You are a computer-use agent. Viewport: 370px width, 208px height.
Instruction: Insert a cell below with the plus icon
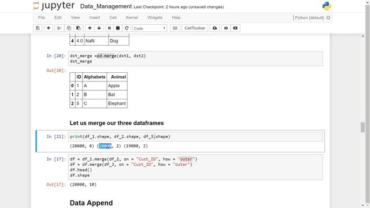[49, 28]
